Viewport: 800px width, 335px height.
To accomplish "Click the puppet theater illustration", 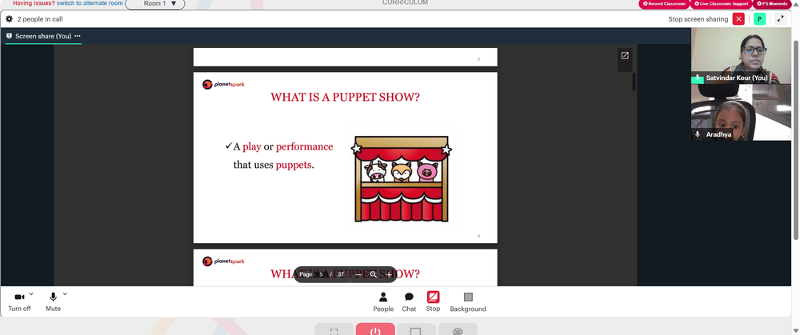I will [x=401, y=178].
